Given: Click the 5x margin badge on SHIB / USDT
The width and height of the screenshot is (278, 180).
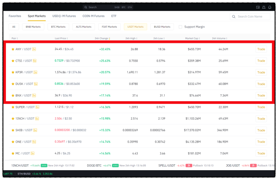Looking at the screenshot, I should coord(35,130).
